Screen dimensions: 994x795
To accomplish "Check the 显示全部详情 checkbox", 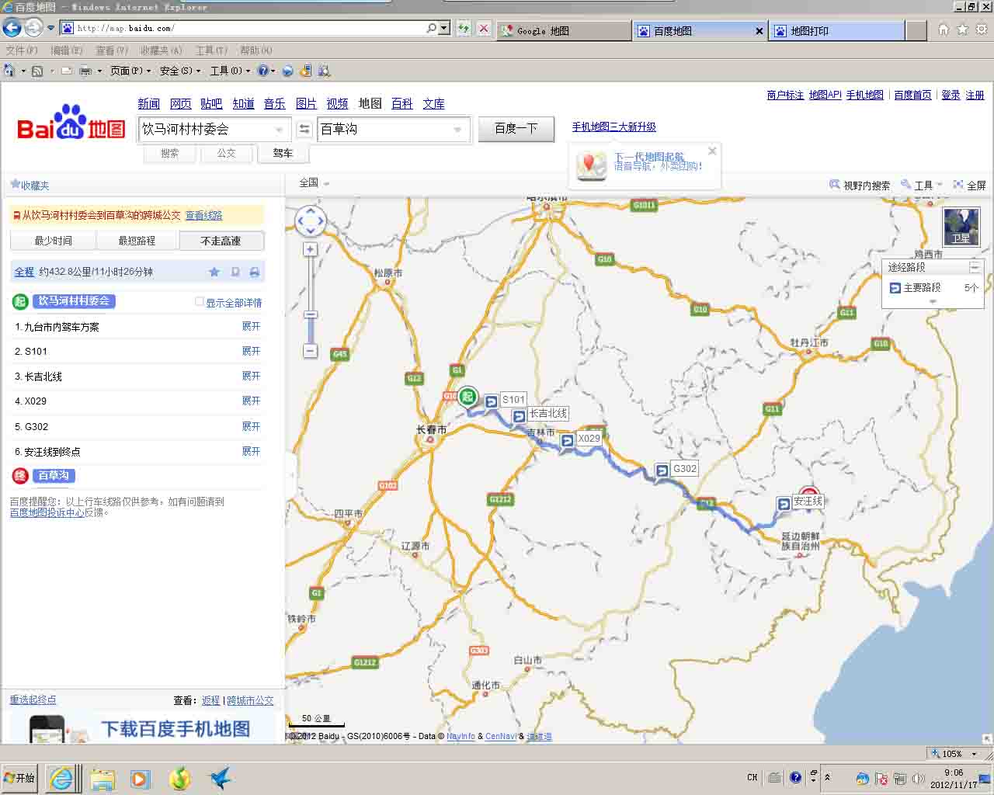I will click(200, 302).
